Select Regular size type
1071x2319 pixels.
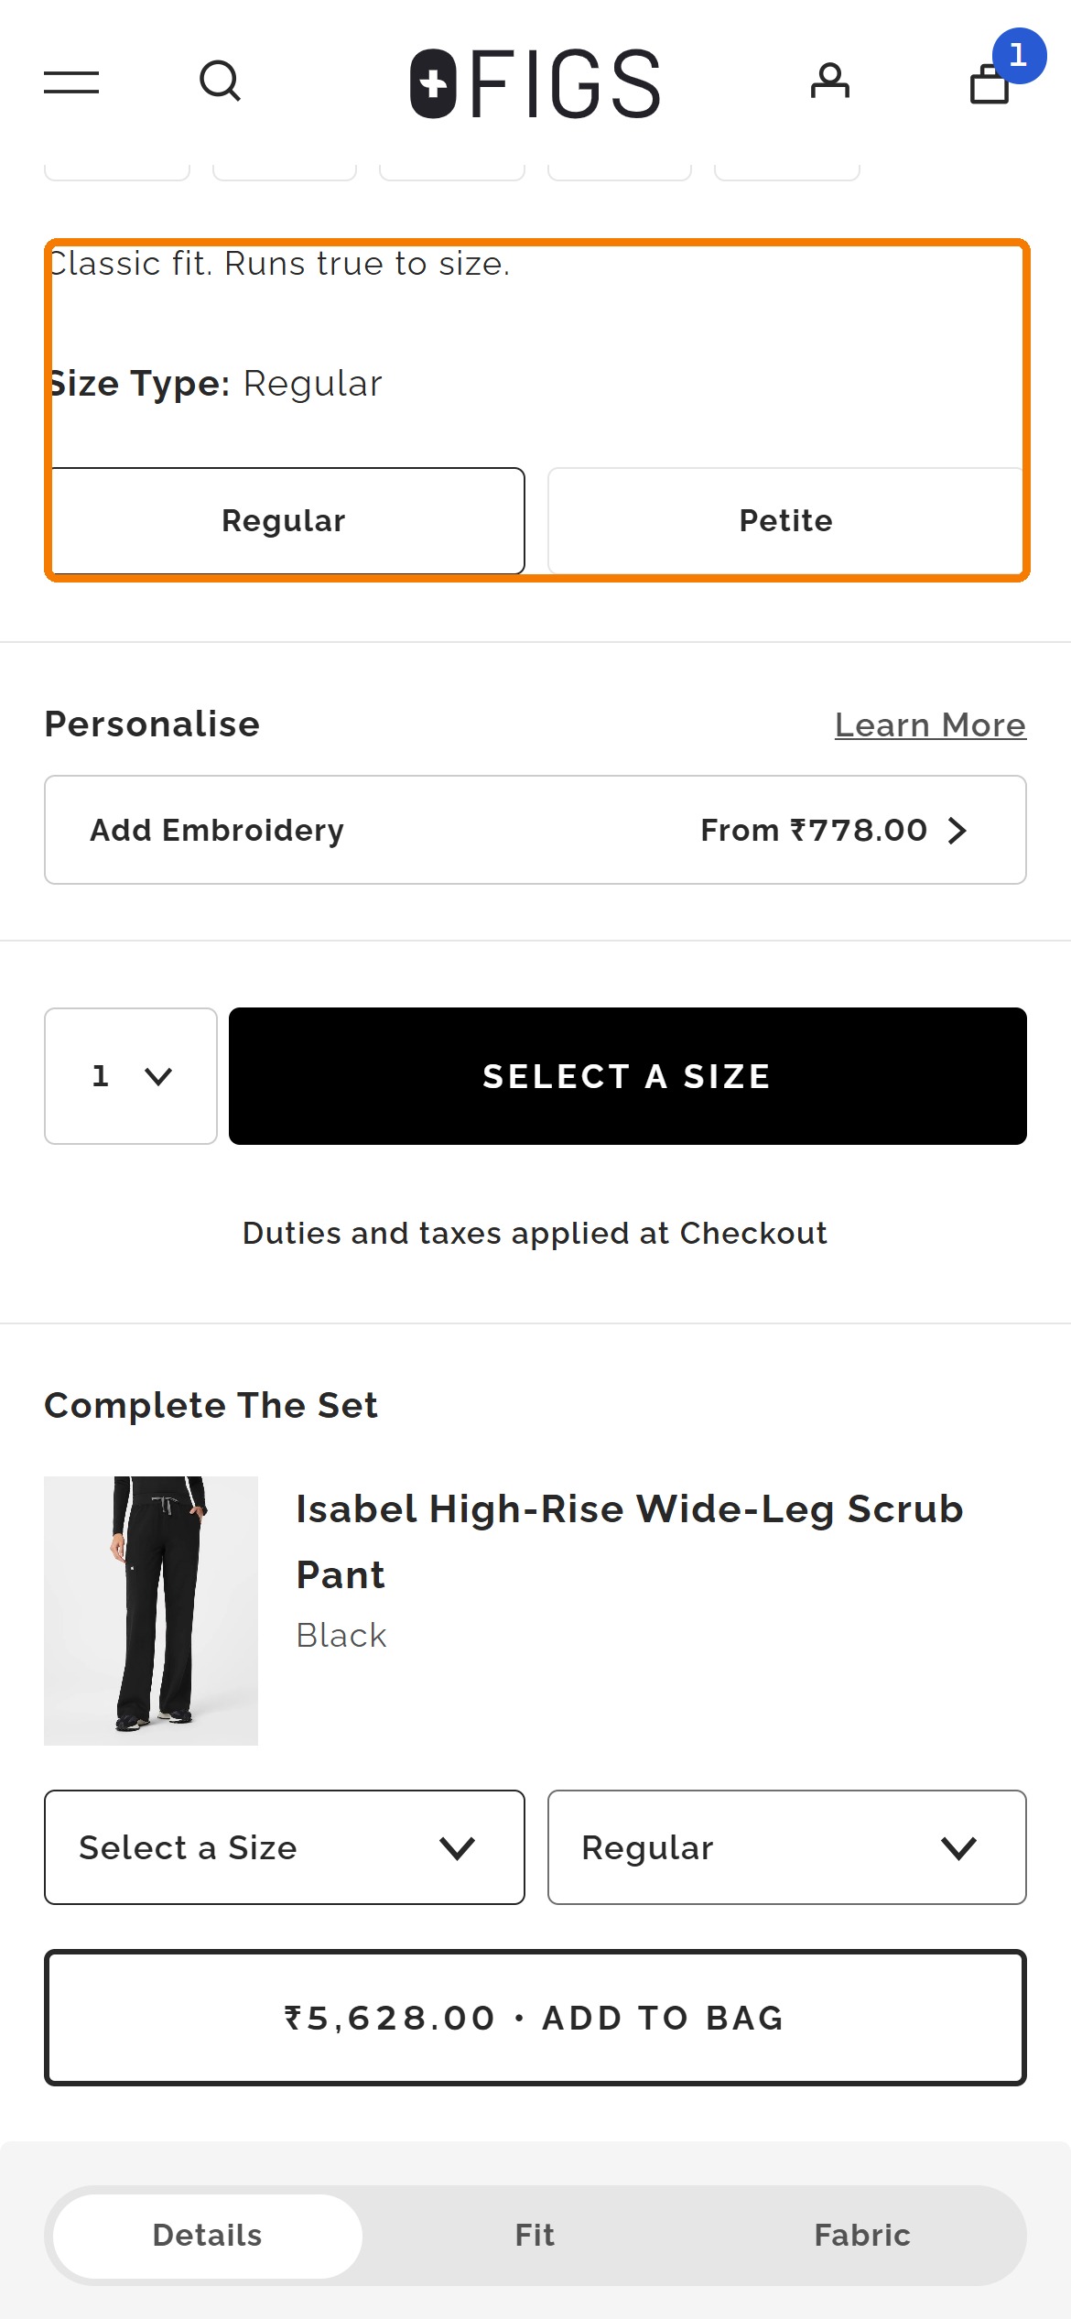(x=285, y=521)
